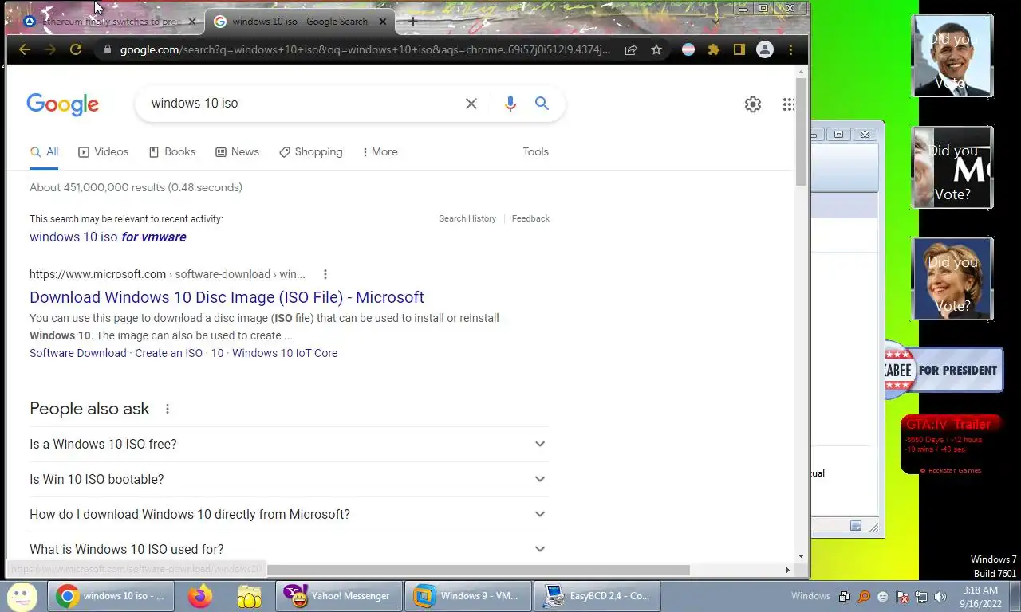
Task: Click the Show desktop button
Action: 1015,596
